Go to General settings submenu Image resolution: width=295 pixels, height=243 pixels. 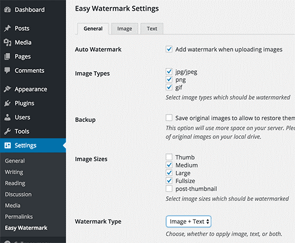tap(15, 161)
